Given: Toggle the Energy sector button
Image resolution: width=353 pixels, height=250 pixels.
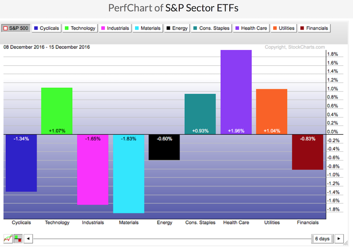Looking at the screenshot, I should [177, 28].
